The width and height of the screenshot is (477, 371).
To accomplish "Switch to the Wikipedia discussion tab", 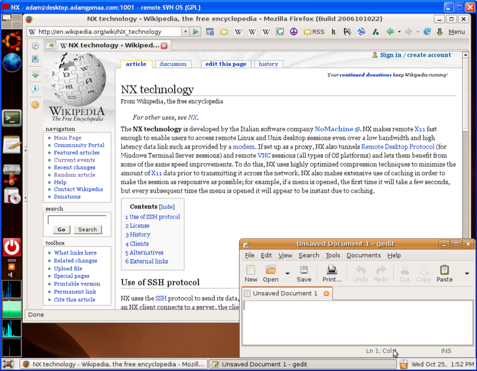I will [173, 64].
